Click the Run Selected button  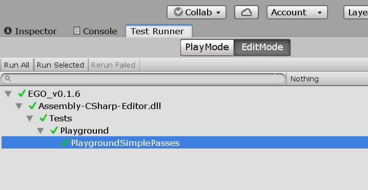click(x=60, y=65)
